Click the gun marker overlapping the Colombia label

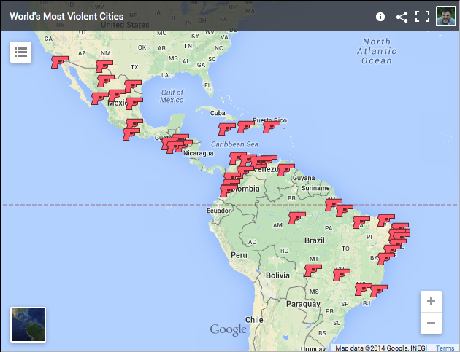229,191
